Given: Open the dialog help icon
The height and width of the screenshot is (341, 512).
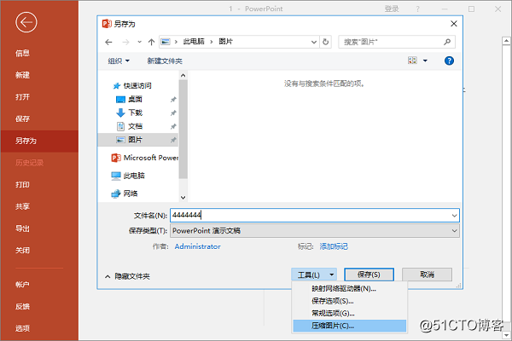Looking at the screenshot, I should click(449, 61).
